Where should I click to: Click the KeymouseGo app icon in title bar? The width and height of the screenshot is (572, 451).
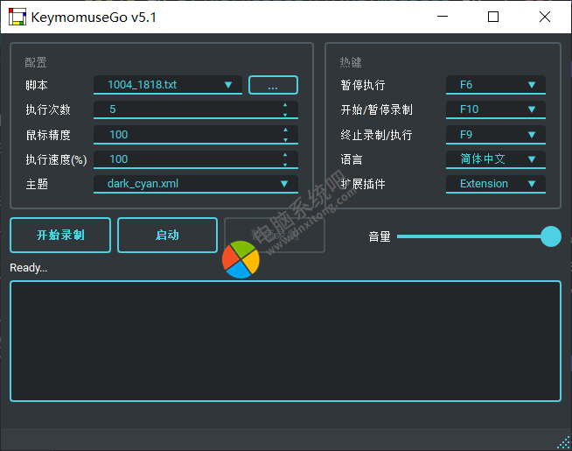point(17,18)
